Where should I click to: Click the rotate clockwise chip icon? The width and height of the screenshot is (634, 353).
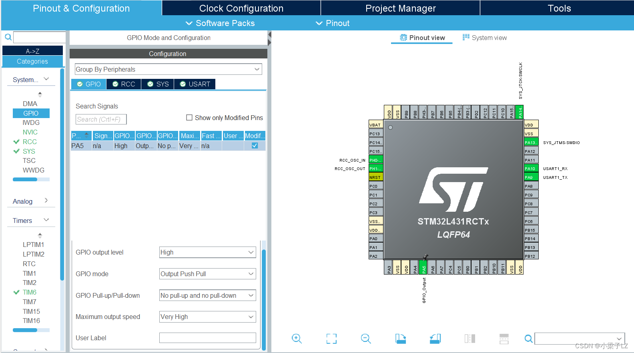(x=401, y=339)
